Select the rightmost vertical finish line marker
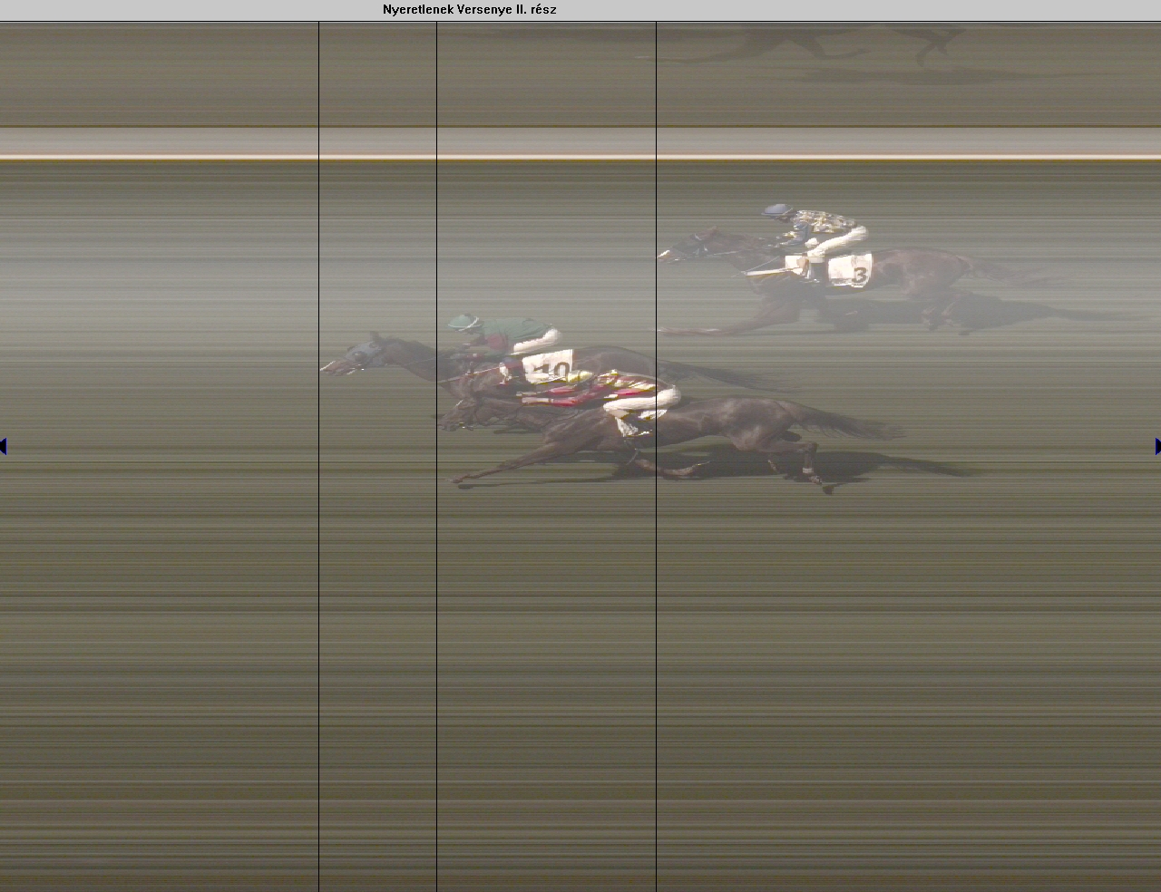 (x=657, y=544)
